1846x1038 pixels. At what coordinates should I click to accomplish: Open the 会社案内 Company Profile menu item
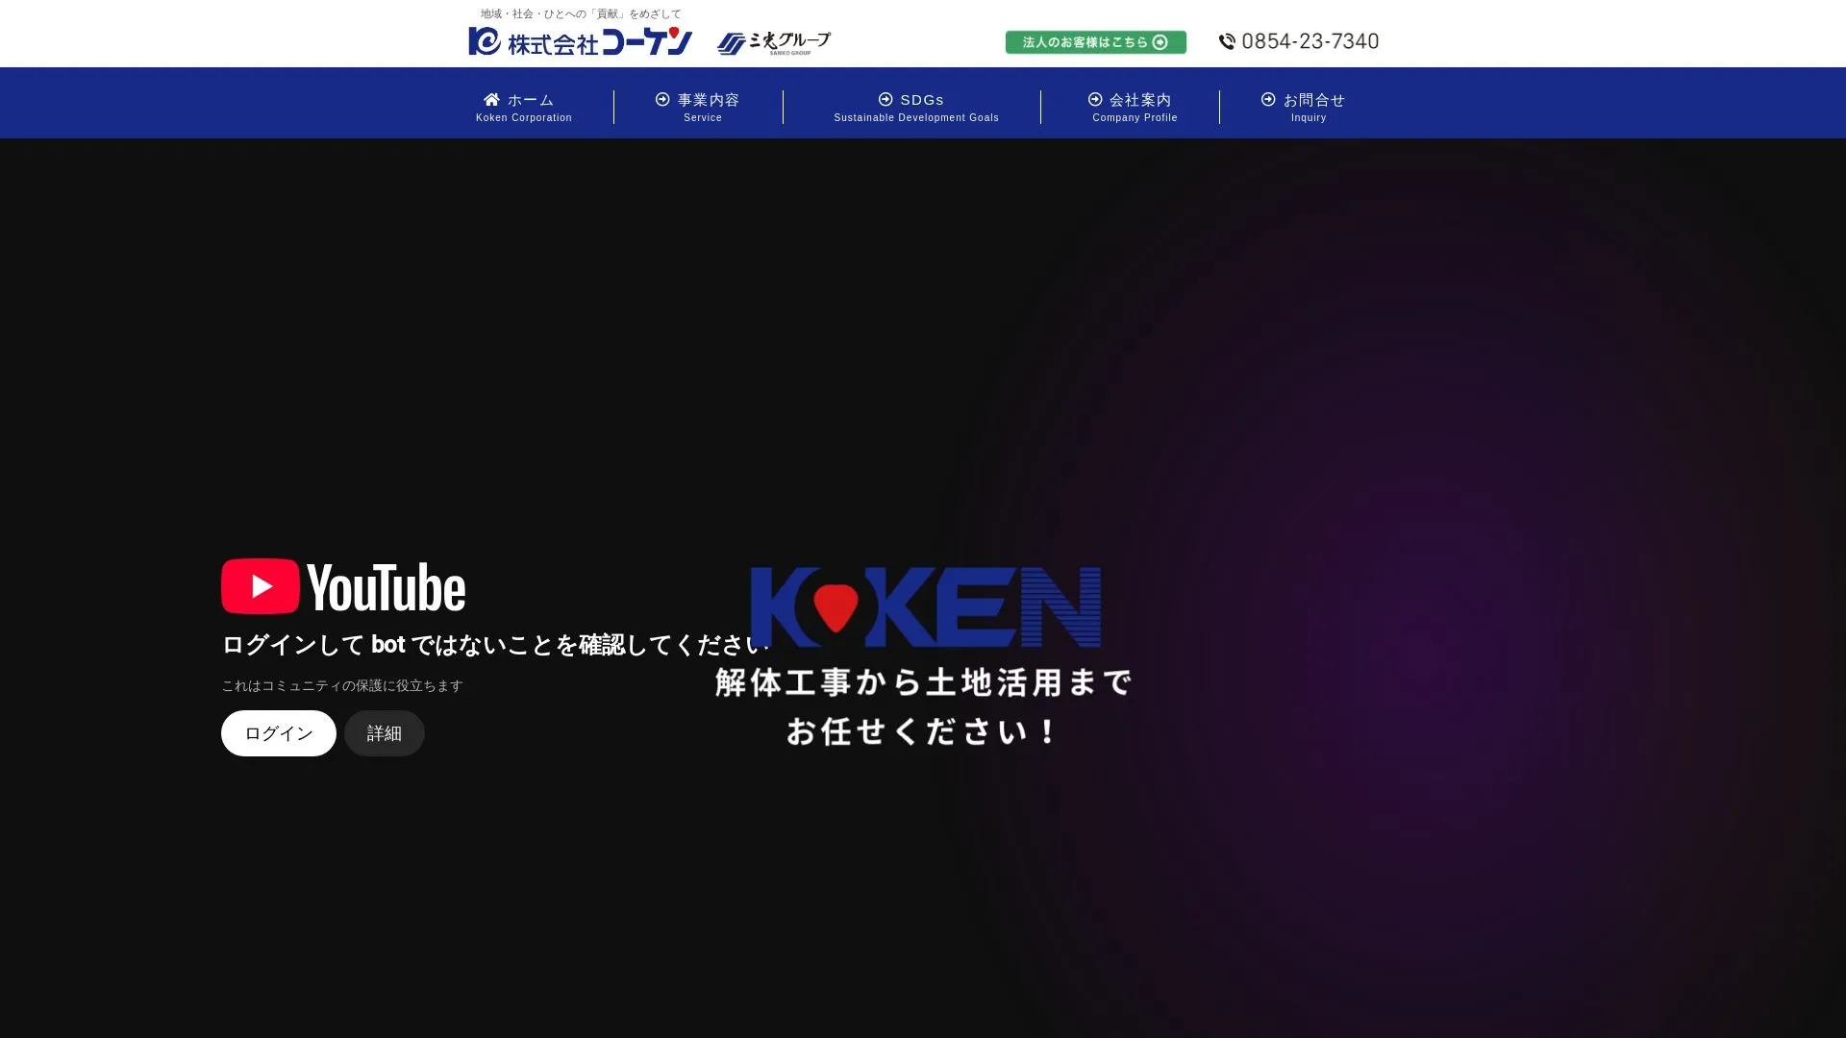[x=1134, y=107]
